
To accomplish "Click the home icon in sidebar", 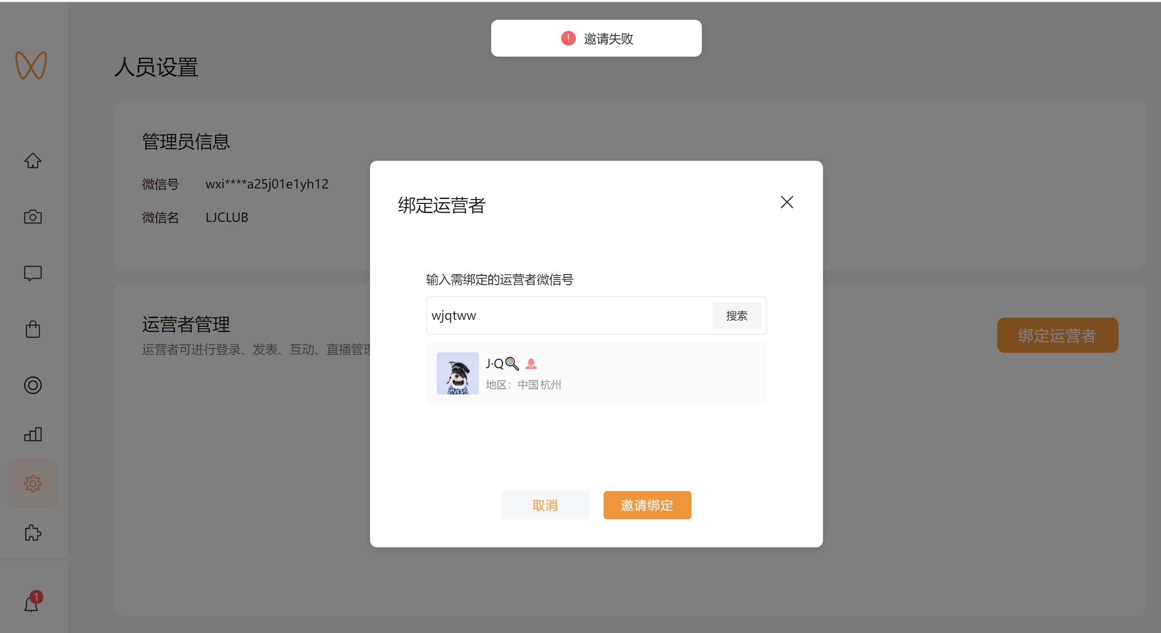I will pos(32,161).
